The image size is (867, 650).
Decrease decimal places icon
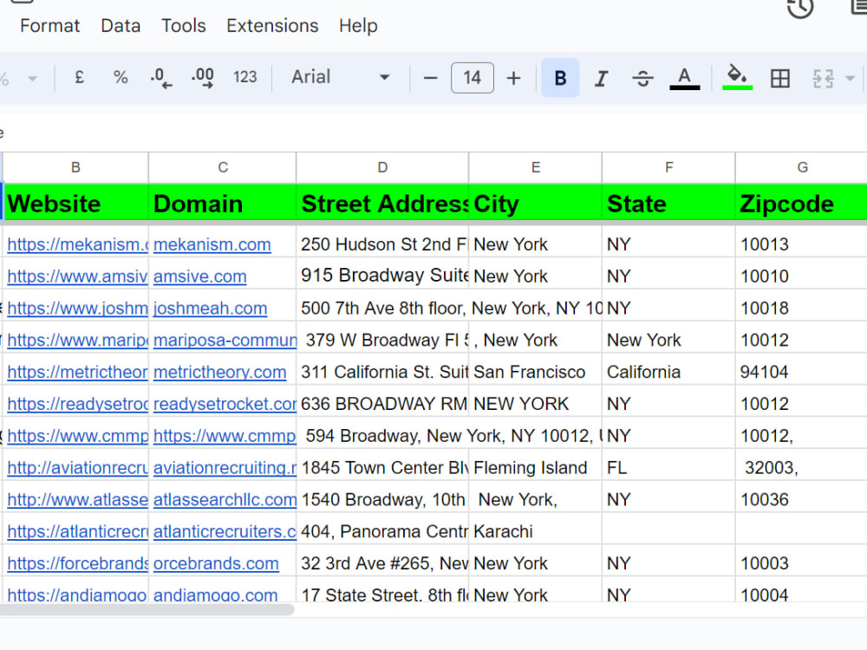coord(161,77)
